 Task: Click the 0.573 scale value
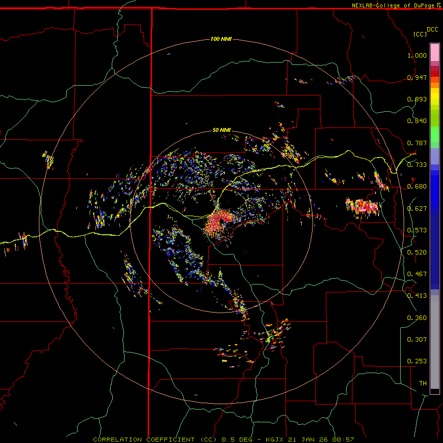click(417, 230)
